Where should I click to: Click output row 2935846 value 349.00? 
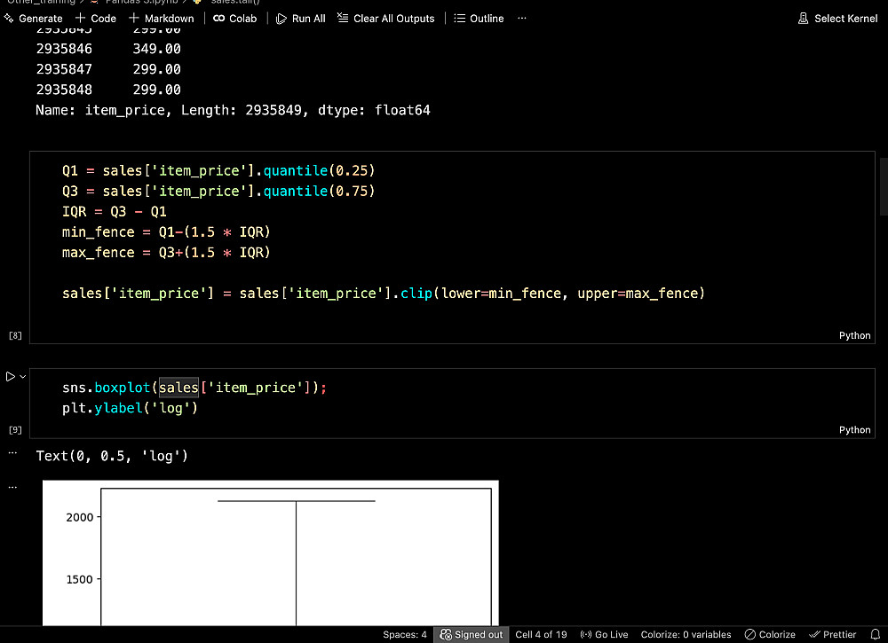coord(108,49)
